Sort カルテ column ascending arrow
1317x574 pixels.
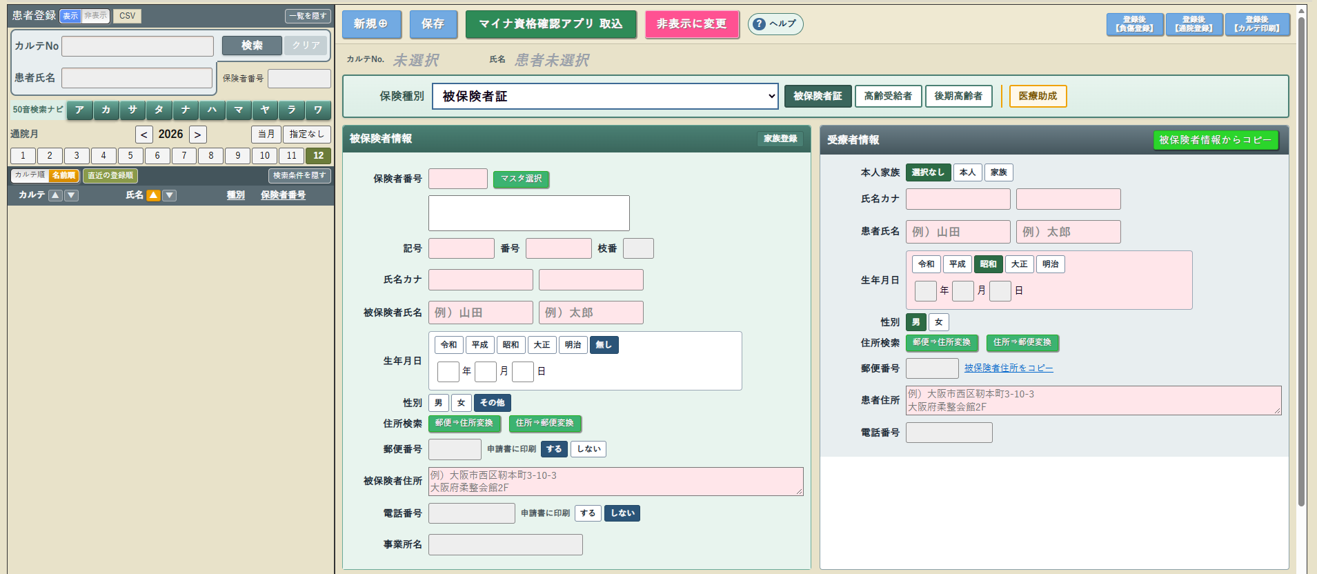[x=56, y=195]
